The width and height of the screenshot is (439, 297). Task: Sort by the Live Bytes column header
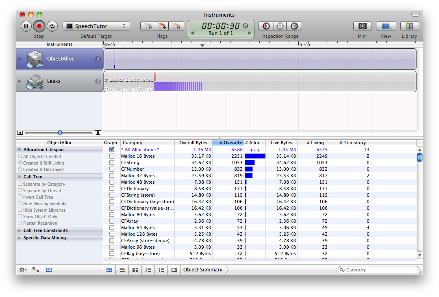coord(281,143)
